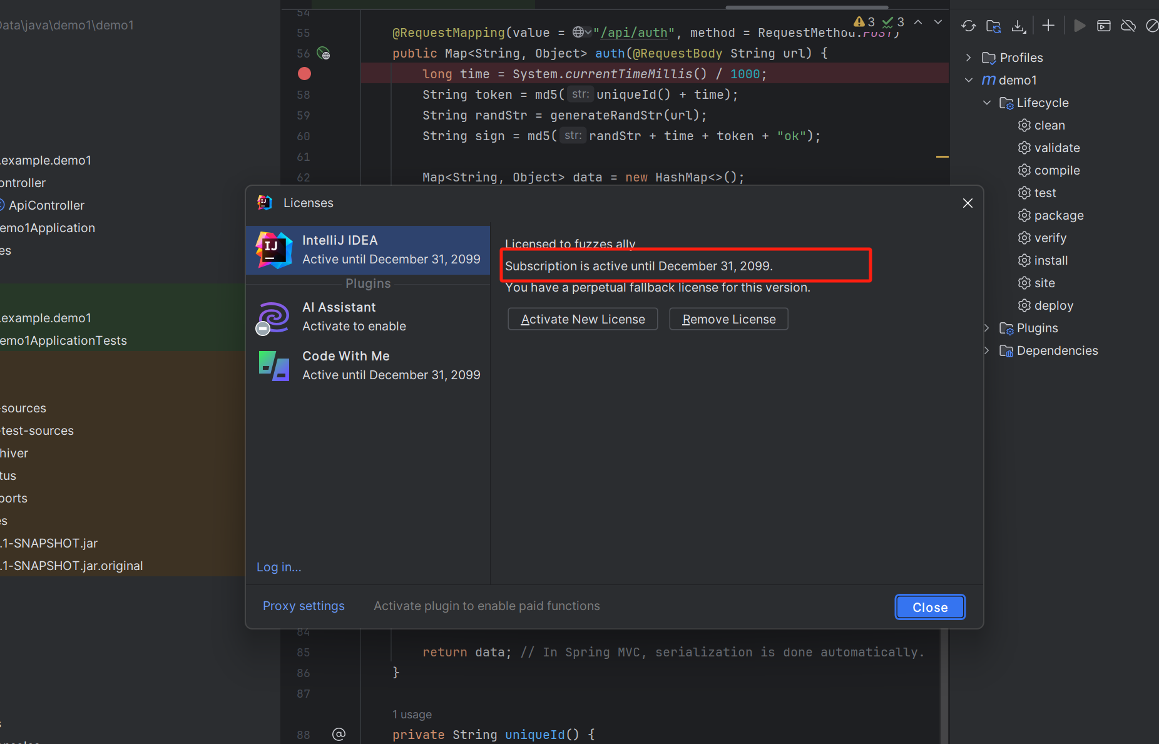The width and height of the screenshot is (1159, 744).
Task: Click the uniqueId method name on line 88
Action: [535, 735]
